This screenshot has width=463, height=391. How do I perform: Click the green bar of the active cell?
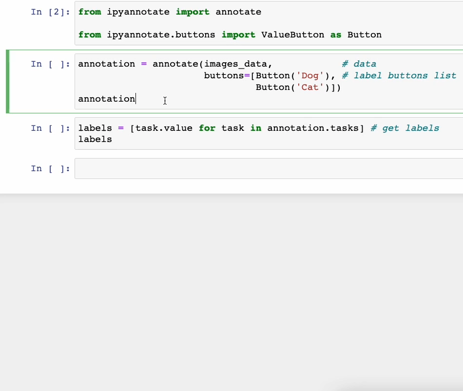coord(8,81)
